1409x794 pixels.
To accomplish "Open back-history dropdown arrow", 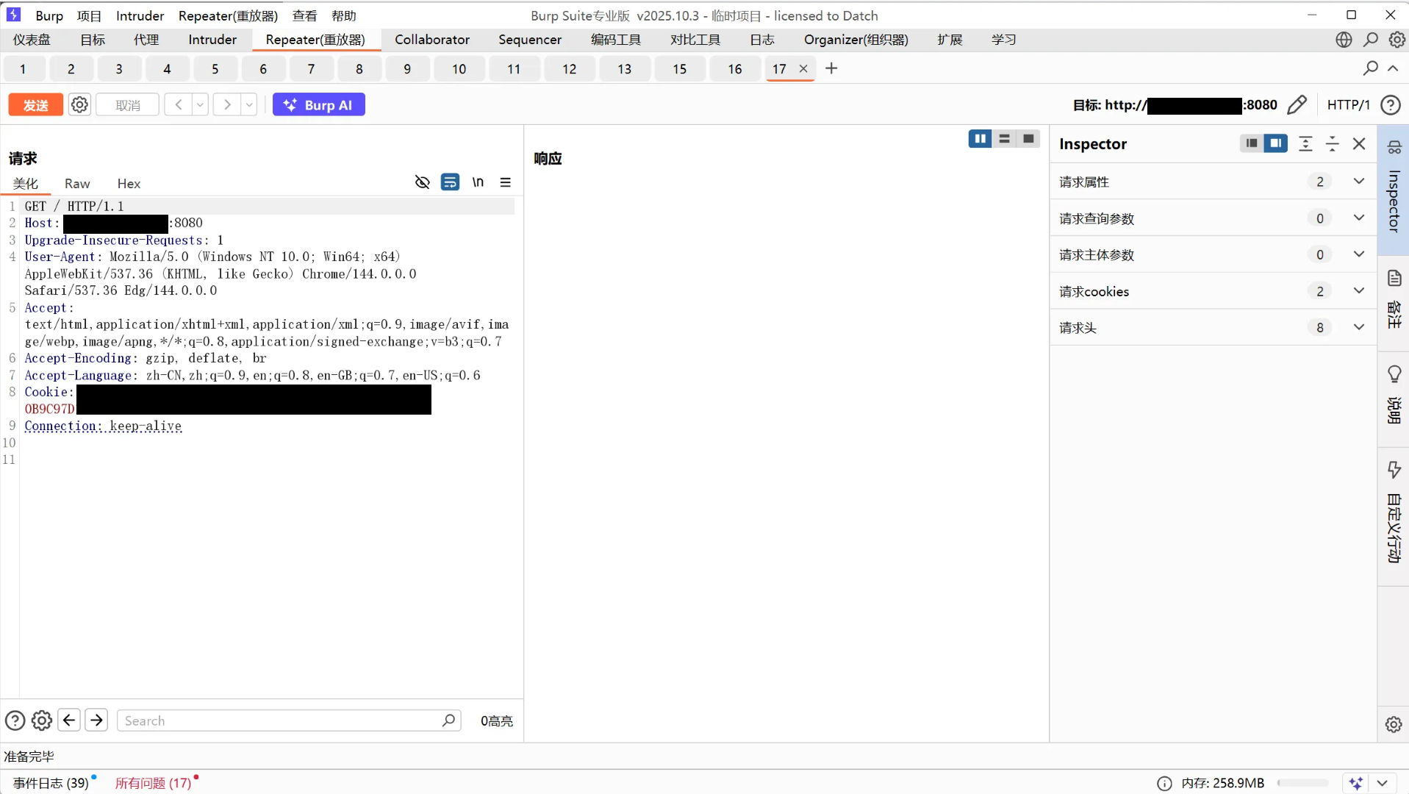I will 200,105.
